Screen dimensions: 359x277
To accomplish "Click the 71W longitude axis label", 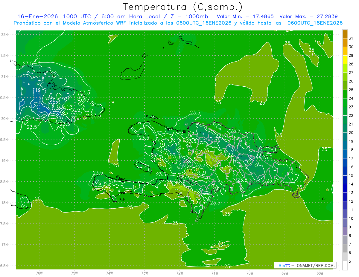I will (215, 273).
